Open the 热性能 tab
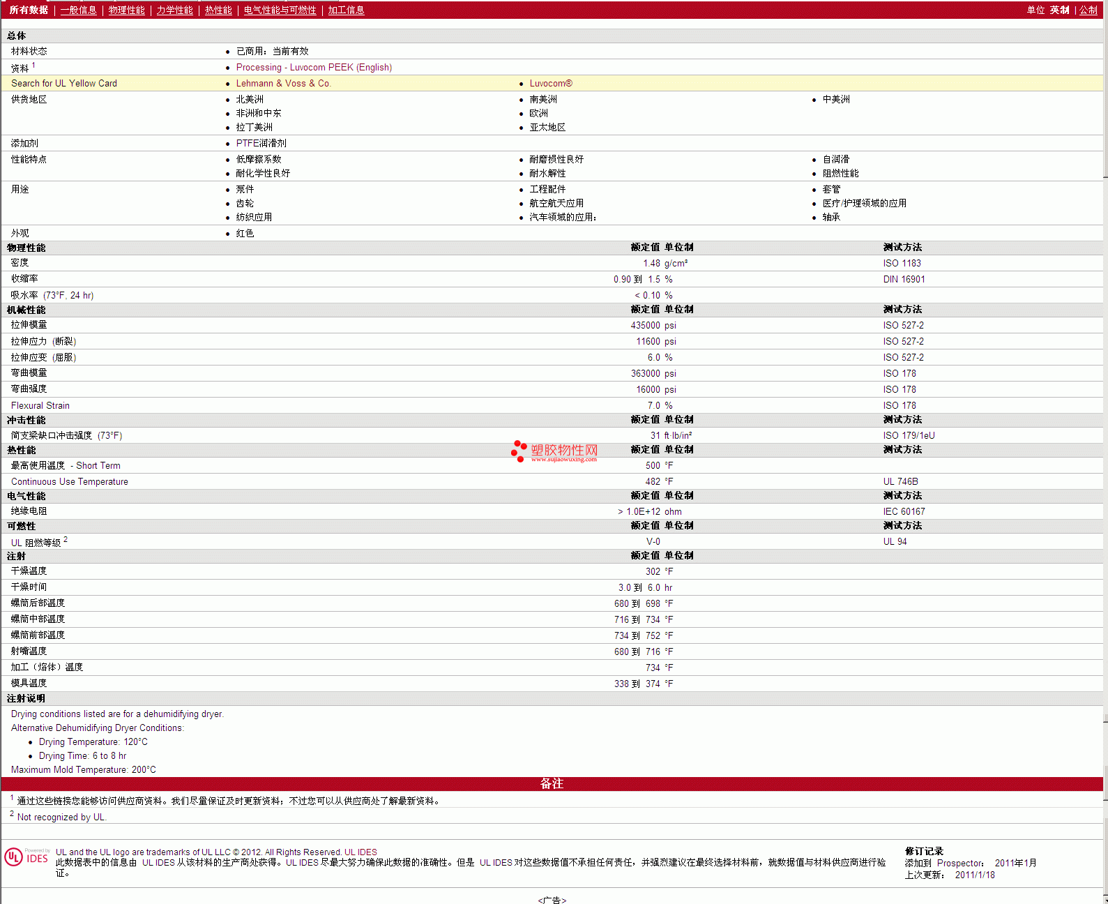This screenshot has width=1108, height=904. (218, 10)
